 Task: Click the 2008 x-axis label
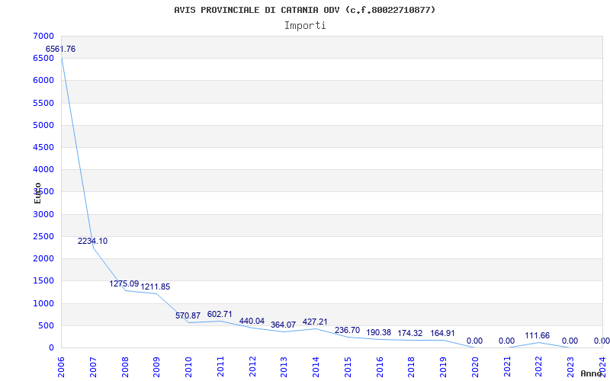click(x=125, y=367)
